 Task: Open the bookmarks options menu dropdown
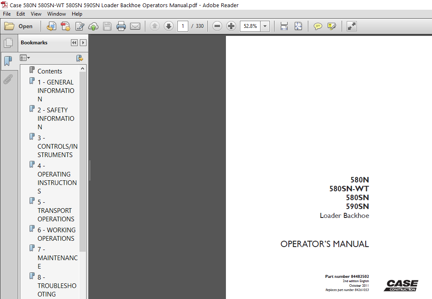pos(25,58)
